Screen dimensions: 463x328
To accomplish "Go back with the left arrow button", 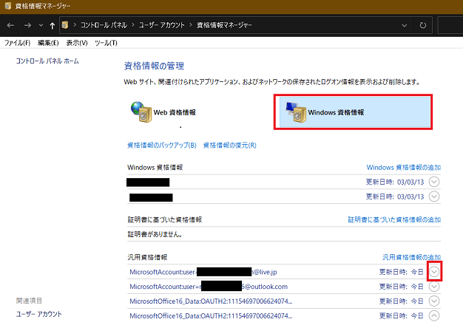I will point(10,25).
